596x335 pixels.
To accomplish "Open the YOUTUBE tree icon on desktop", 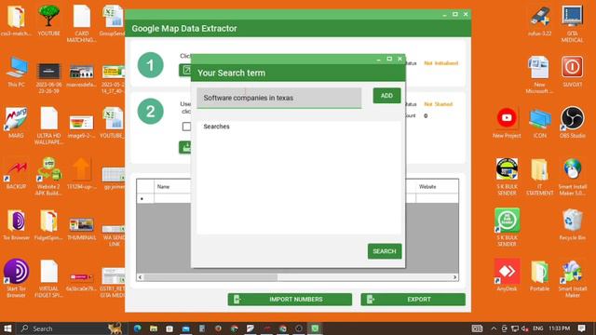I will coord(48,20).
